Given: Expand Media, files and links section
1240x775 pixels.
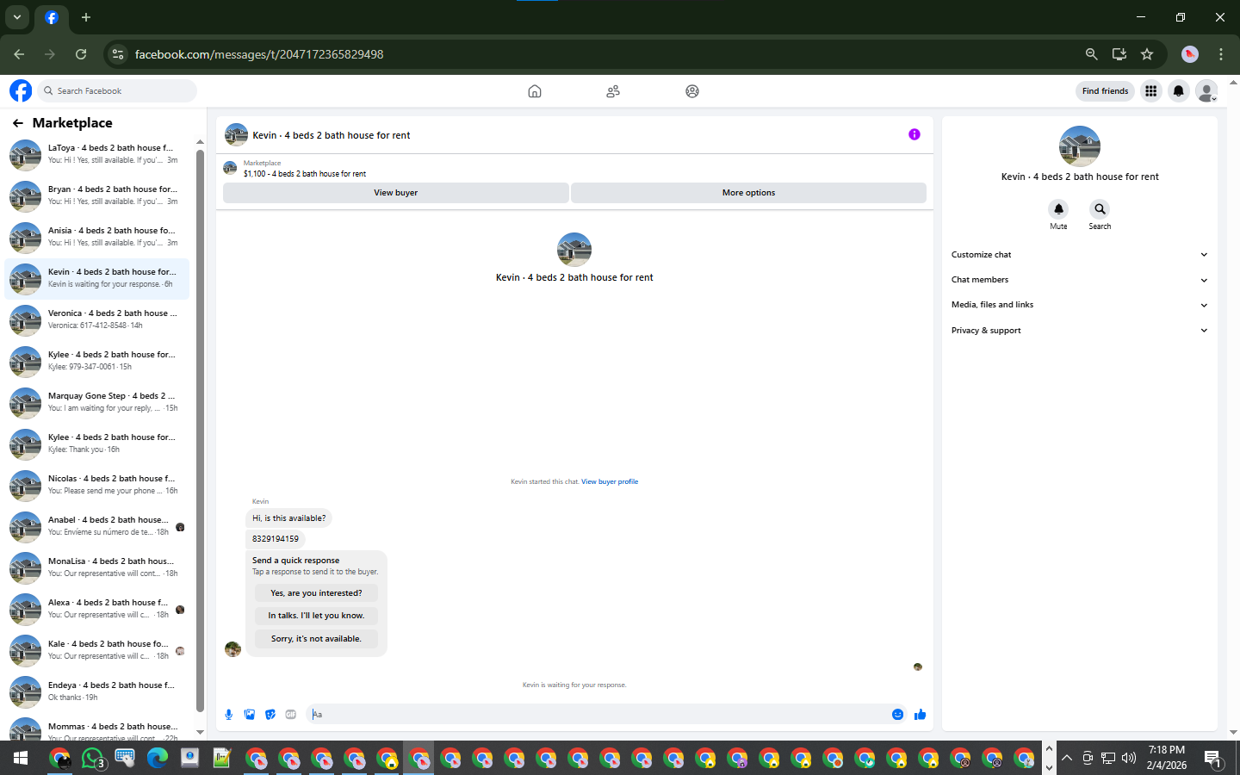Looking at the screenshot, I should [x=1079, y=305].
